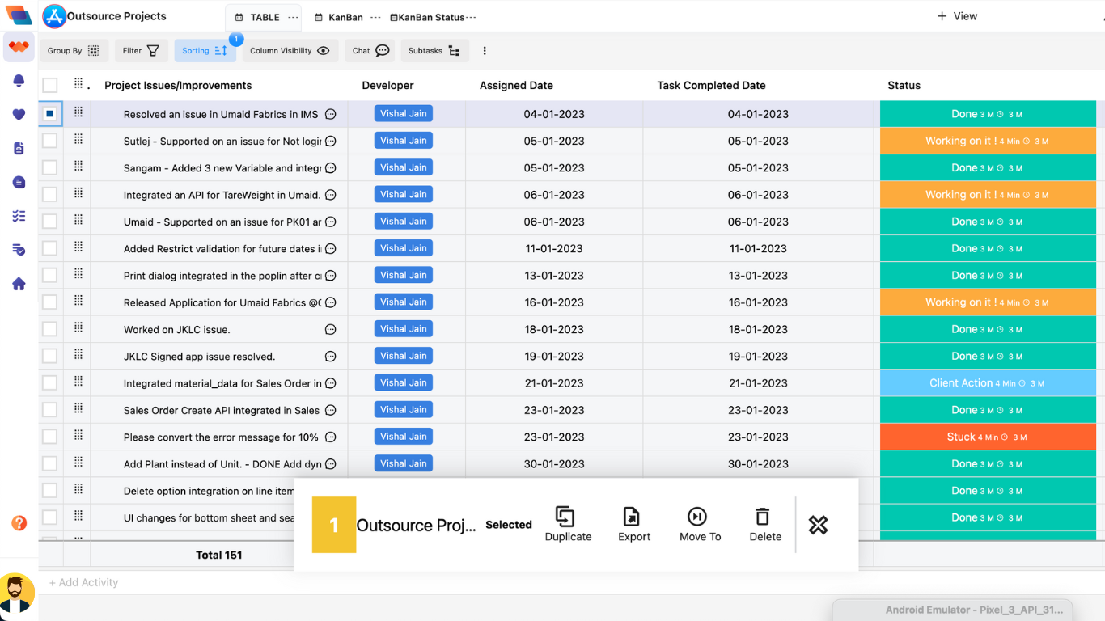The height and width of the screenshot is (621, 1105).
Task: Open the Done status of Resolved issue row
Action: pyautogui.click(x=988, y=114)
